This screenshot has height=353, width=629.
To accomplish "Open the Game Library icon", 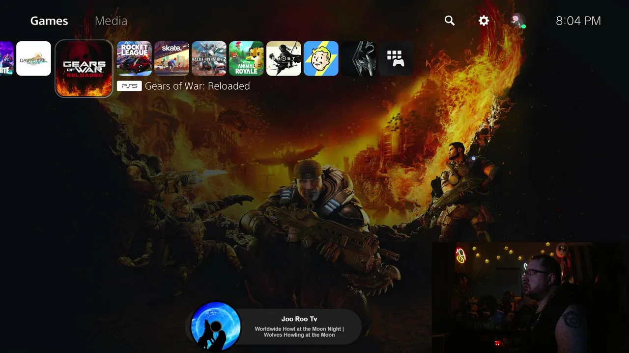I will 396,58.
